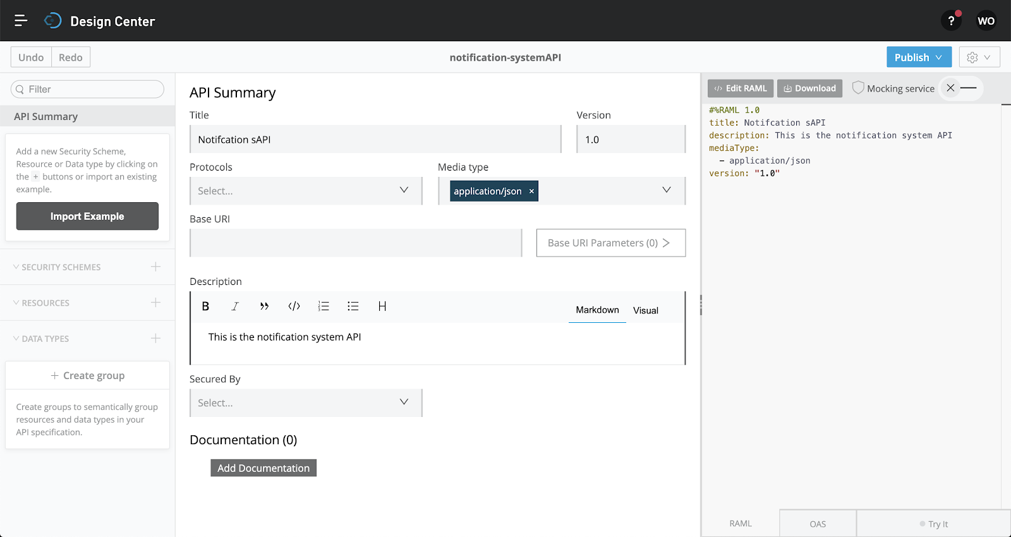Click the help question mark icon

pyautogui.click(x=951, y=21)
